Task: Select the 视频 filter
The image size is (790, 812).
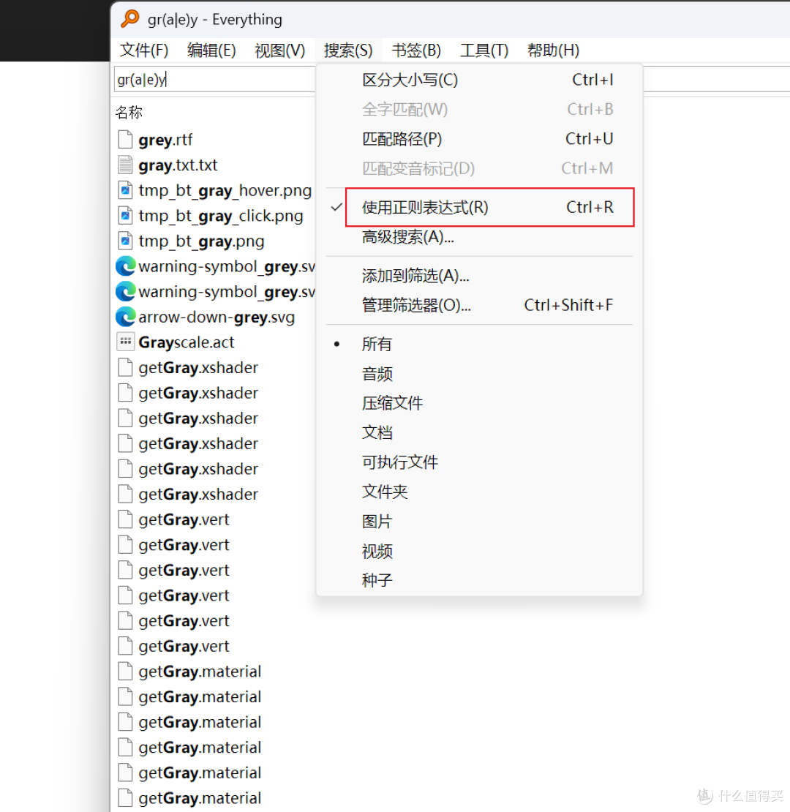Action: [479, 551]
